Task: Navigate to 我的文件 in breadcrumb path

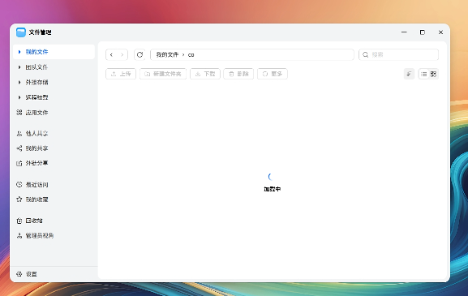Action: (167, 54)
